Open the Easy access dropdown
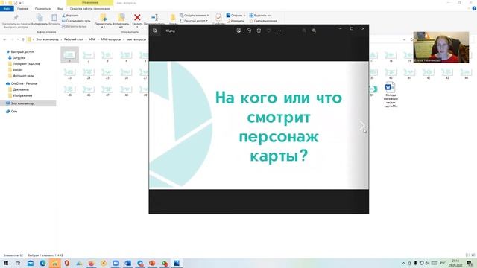This screenshot has height=268, width=477. tap(194, 21)
